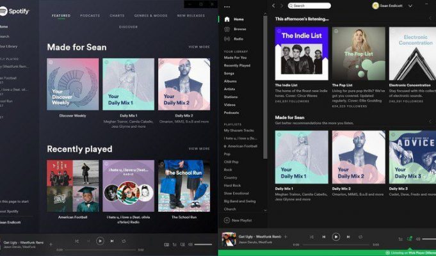Toggle shuffle in the left Xpotify player bar
The image size is (436, 256).
pos(77,241)
